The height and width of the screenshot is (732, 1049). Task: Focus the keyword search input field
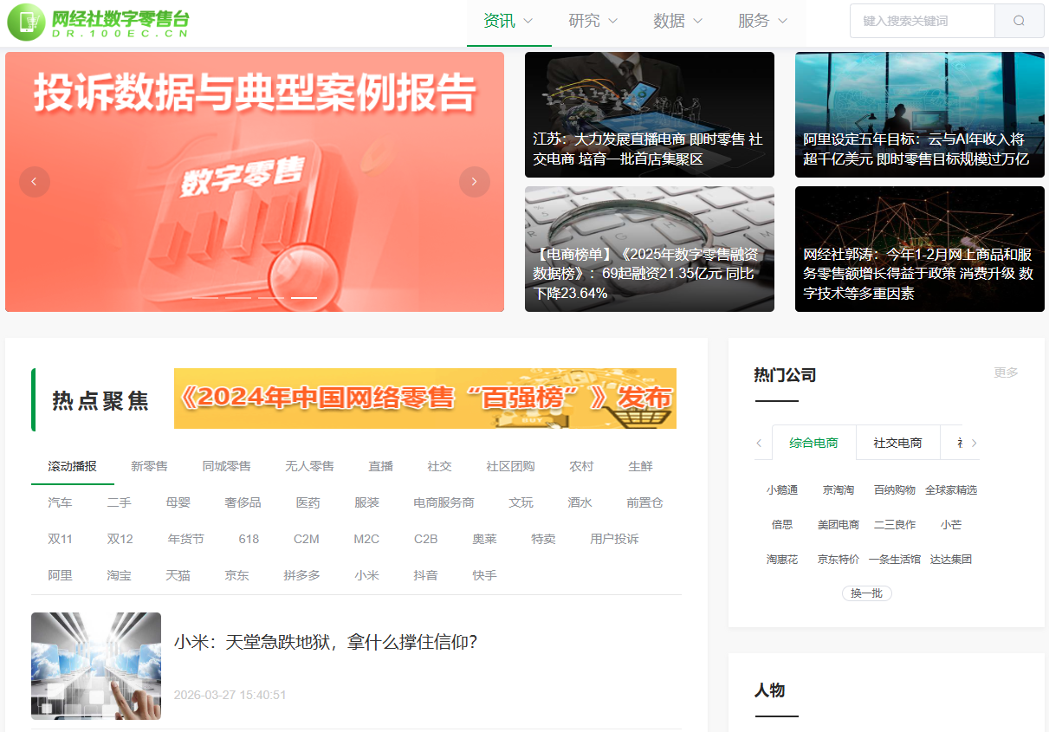point(922,21)
